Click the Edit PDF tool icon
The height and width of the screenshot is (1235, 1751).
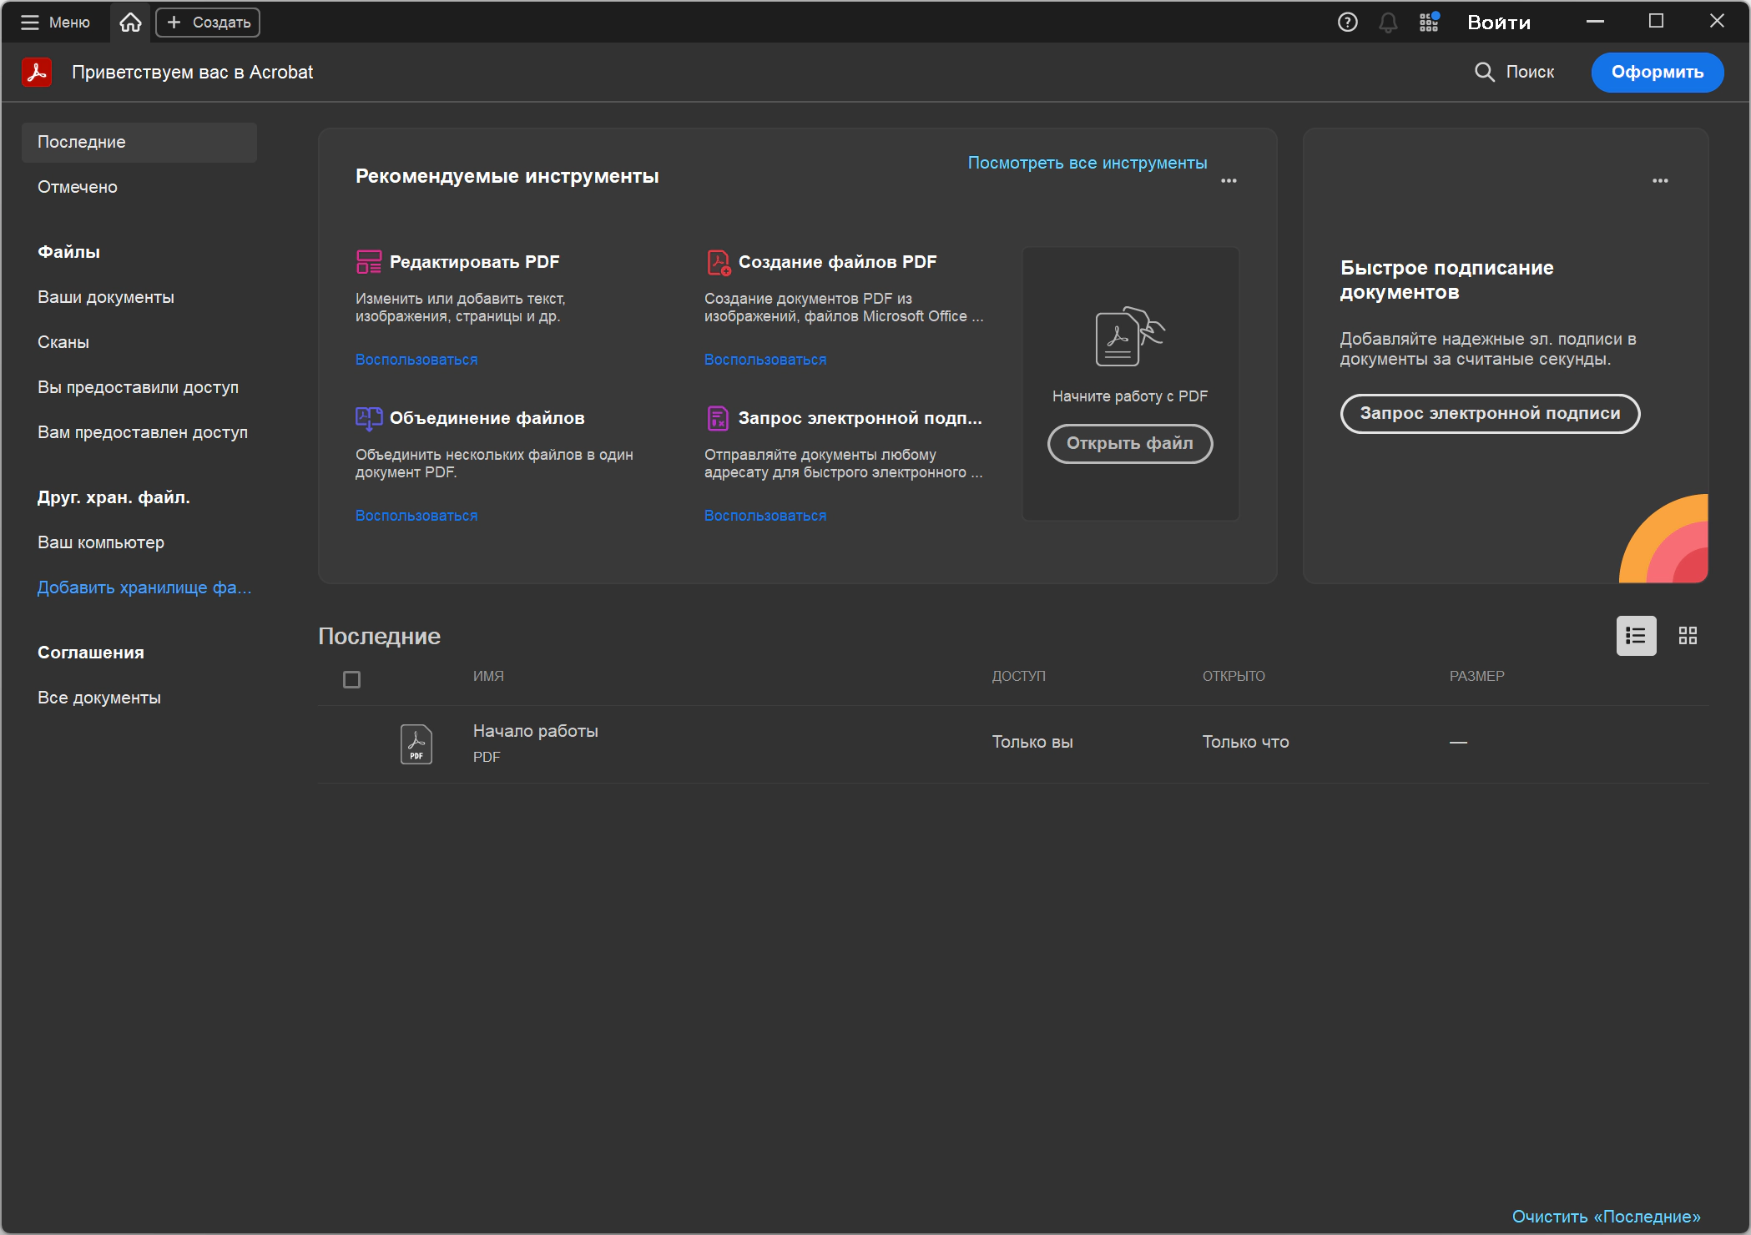pos(368,262)
